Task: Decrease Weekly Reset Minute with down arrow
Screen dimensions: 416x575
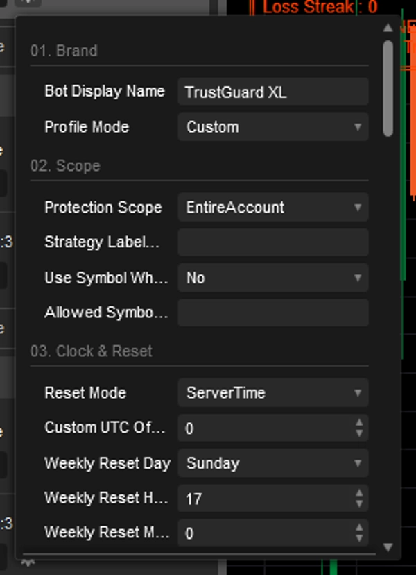Action: point(359,538)
